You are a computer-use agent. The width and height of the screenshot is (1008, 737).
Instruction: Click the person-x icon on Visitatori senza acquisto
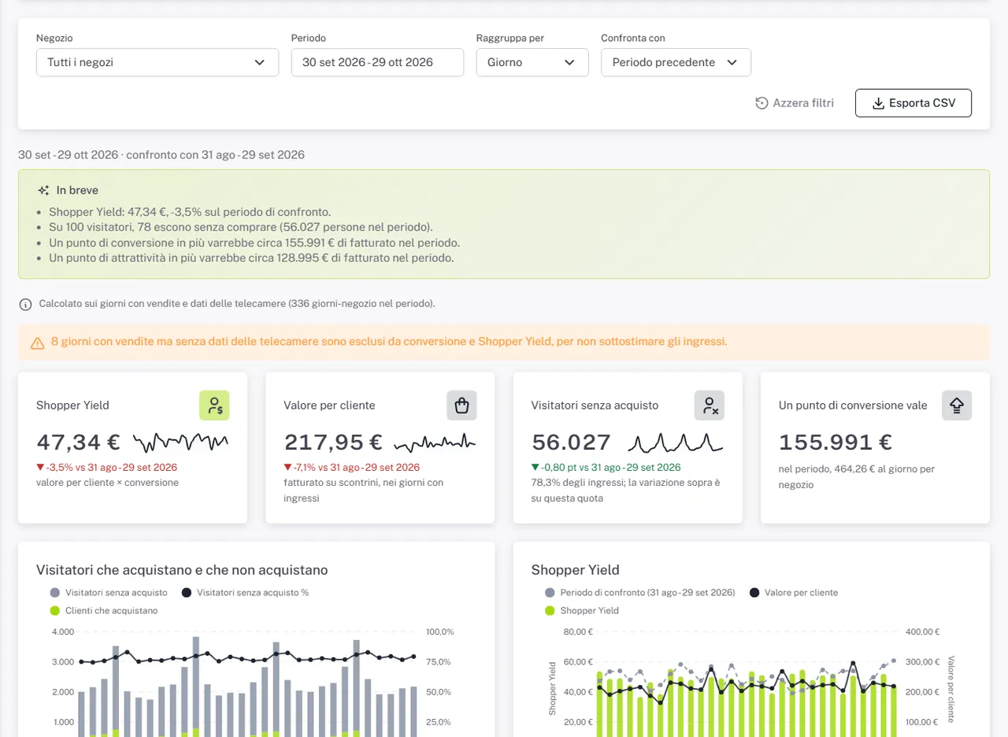[709, 406]
